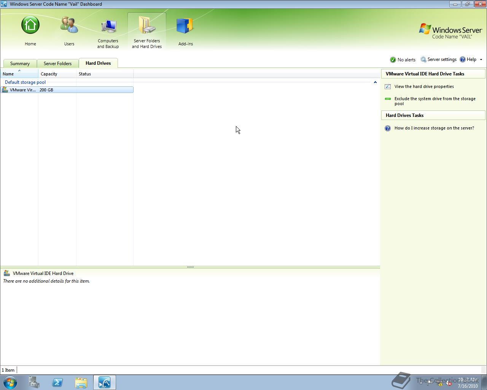487x390 pixels.
Task: Open the Windows Start button
Action: click(x=10, y=382)
